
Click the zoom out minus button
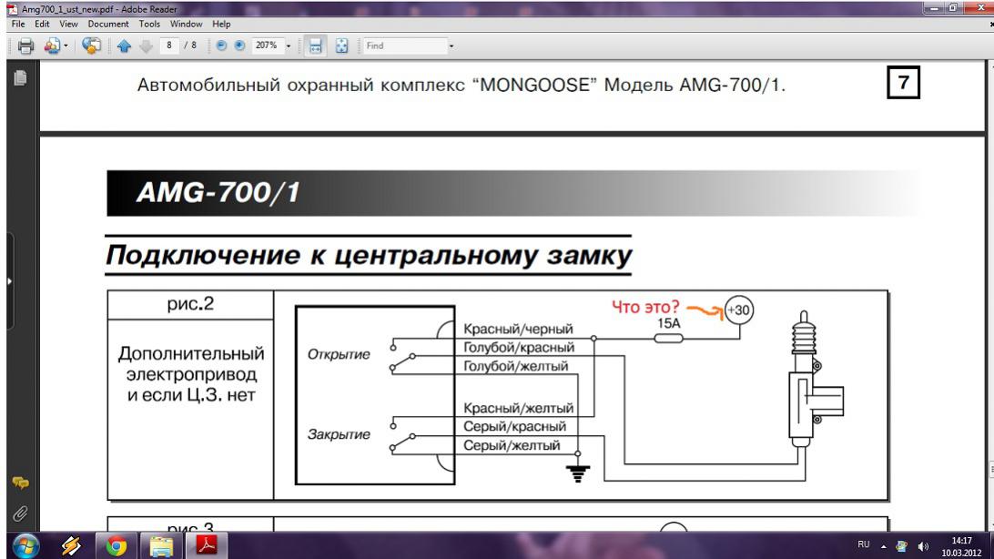coord(223,46)
